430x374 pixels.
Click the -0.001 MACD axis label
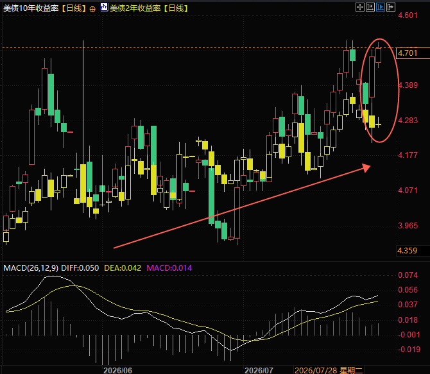409,334
